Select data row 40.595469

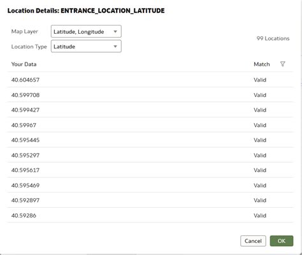(150, 186)
